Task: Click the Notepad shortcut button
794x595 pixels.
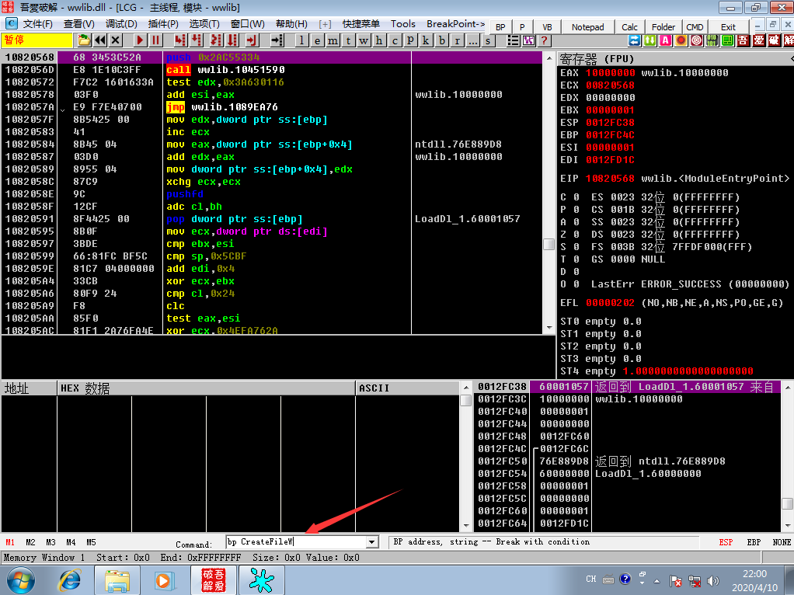Action: tap(587, 27)
